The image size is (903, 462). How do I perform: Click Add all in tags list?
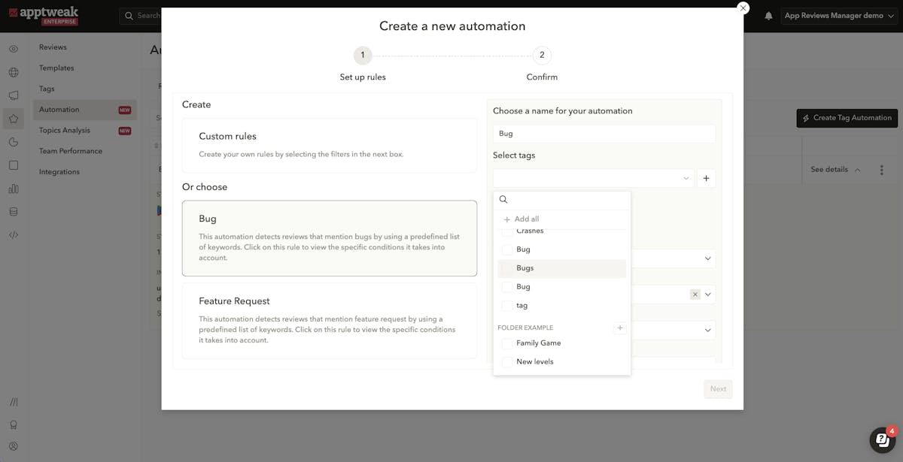click(x=526, y=219)
